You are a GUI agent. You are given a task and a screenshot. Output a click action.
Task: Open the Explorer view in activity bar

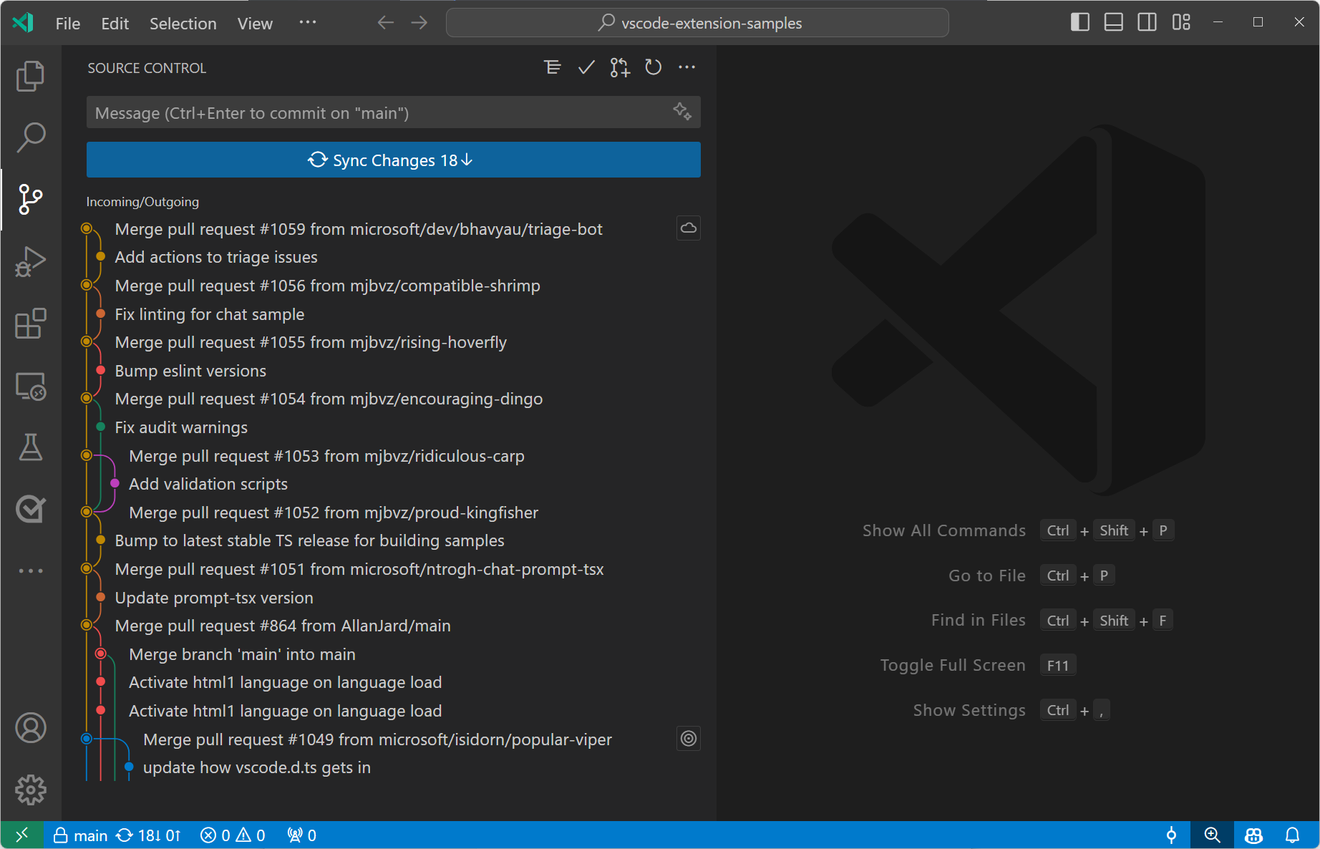tap(30, 76)
